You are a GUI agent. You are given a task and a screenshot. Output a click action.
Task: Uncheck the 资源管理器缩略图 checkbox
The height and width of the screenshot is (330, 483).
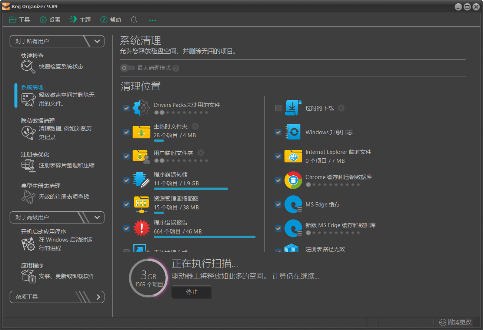pyautogui.click(x=127, y=204)
